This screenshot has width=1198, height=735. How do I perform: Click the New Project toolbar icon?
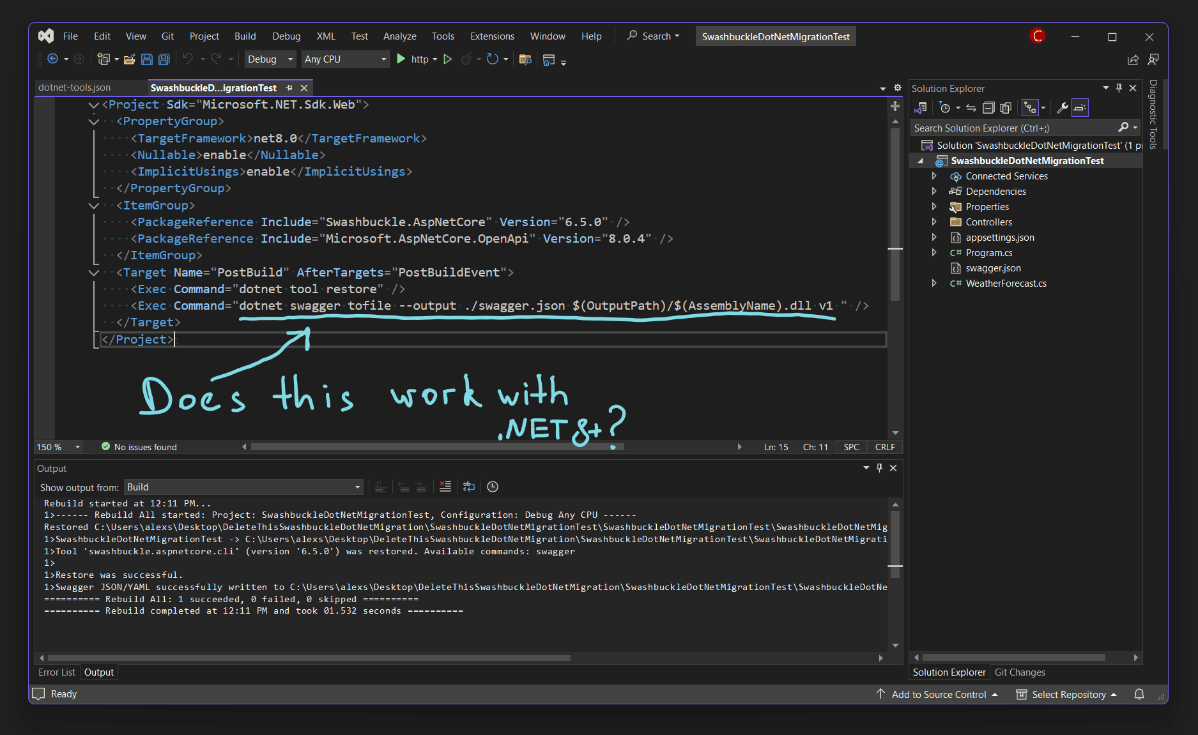pos(104,59)
